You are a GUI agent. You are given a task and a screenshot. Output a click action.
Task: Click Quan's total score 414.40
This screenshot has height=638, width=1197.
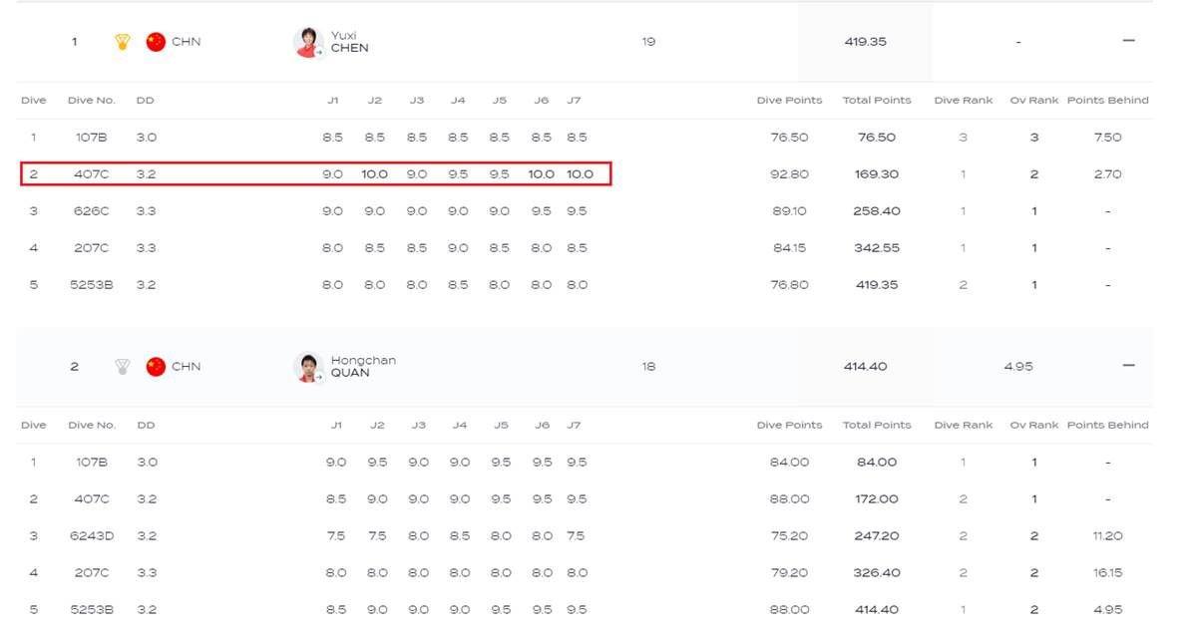(865, 367)
